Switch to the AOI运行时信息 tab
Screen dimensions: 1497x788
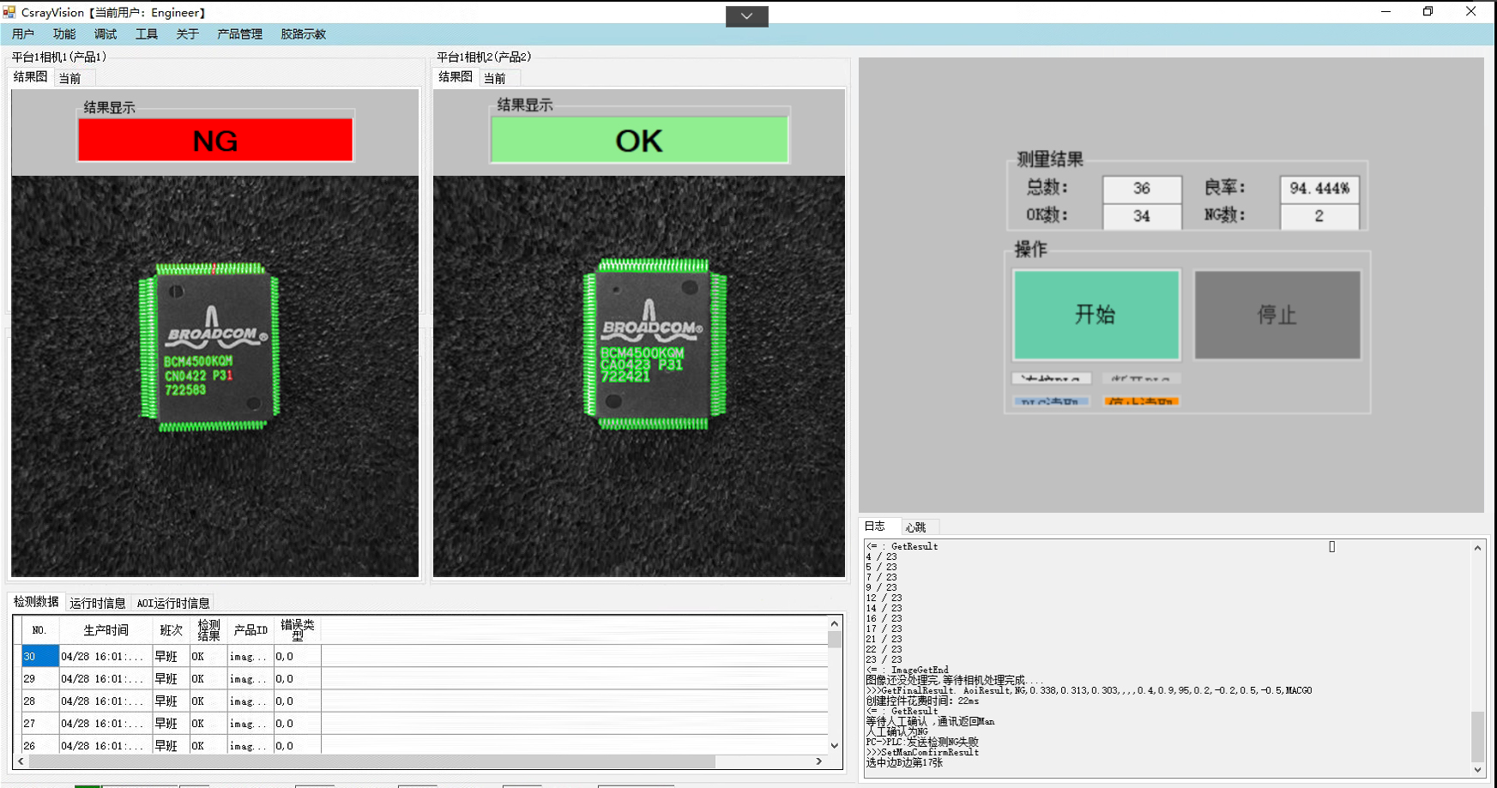pyautogui.click(x=173, y=603)
